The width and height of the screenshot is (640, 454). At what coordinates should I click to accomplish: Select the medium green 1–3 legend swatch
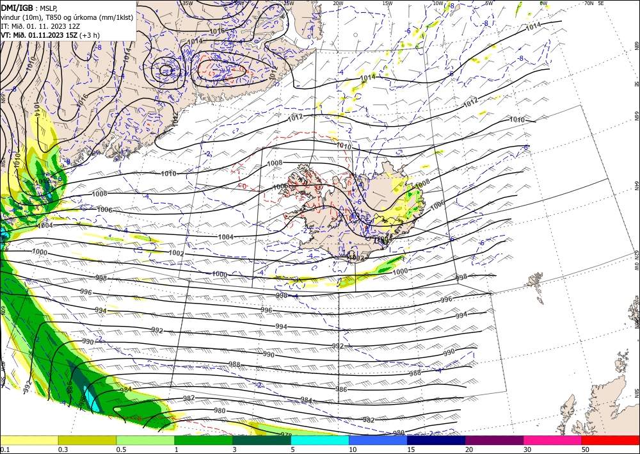204,440
